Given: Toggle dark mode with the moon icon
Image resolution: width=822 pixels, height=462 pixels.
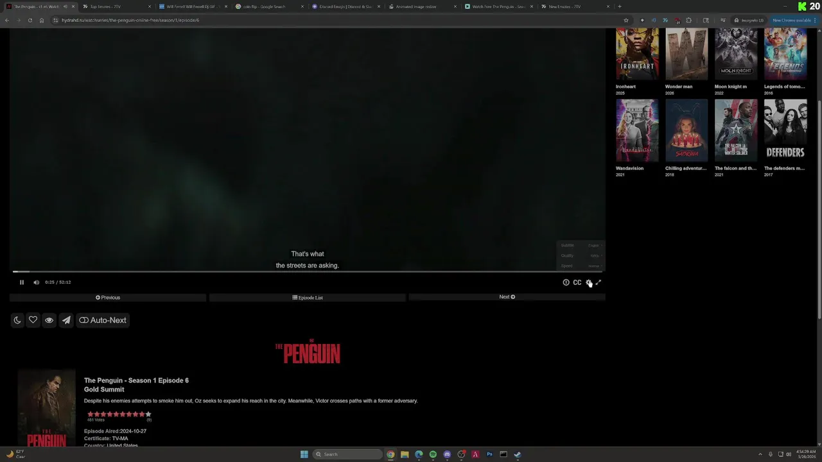Looking at the screenshot, I should point(17,320).
